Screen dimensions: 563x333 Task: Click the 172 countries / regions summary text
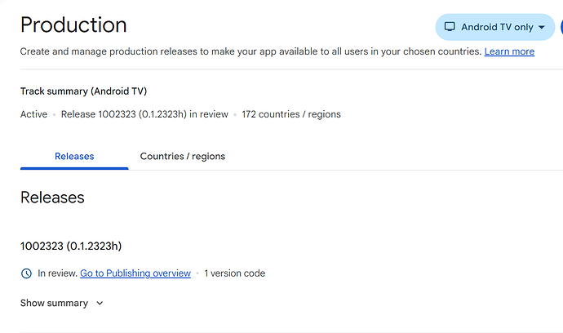[291, 114]
